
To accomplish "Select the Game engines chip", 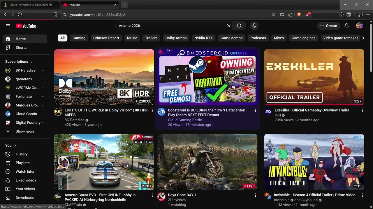I will 304,38.
